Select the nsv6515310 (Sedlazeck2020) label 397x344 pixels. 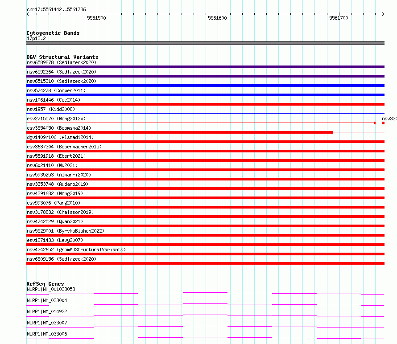point(62,81)
